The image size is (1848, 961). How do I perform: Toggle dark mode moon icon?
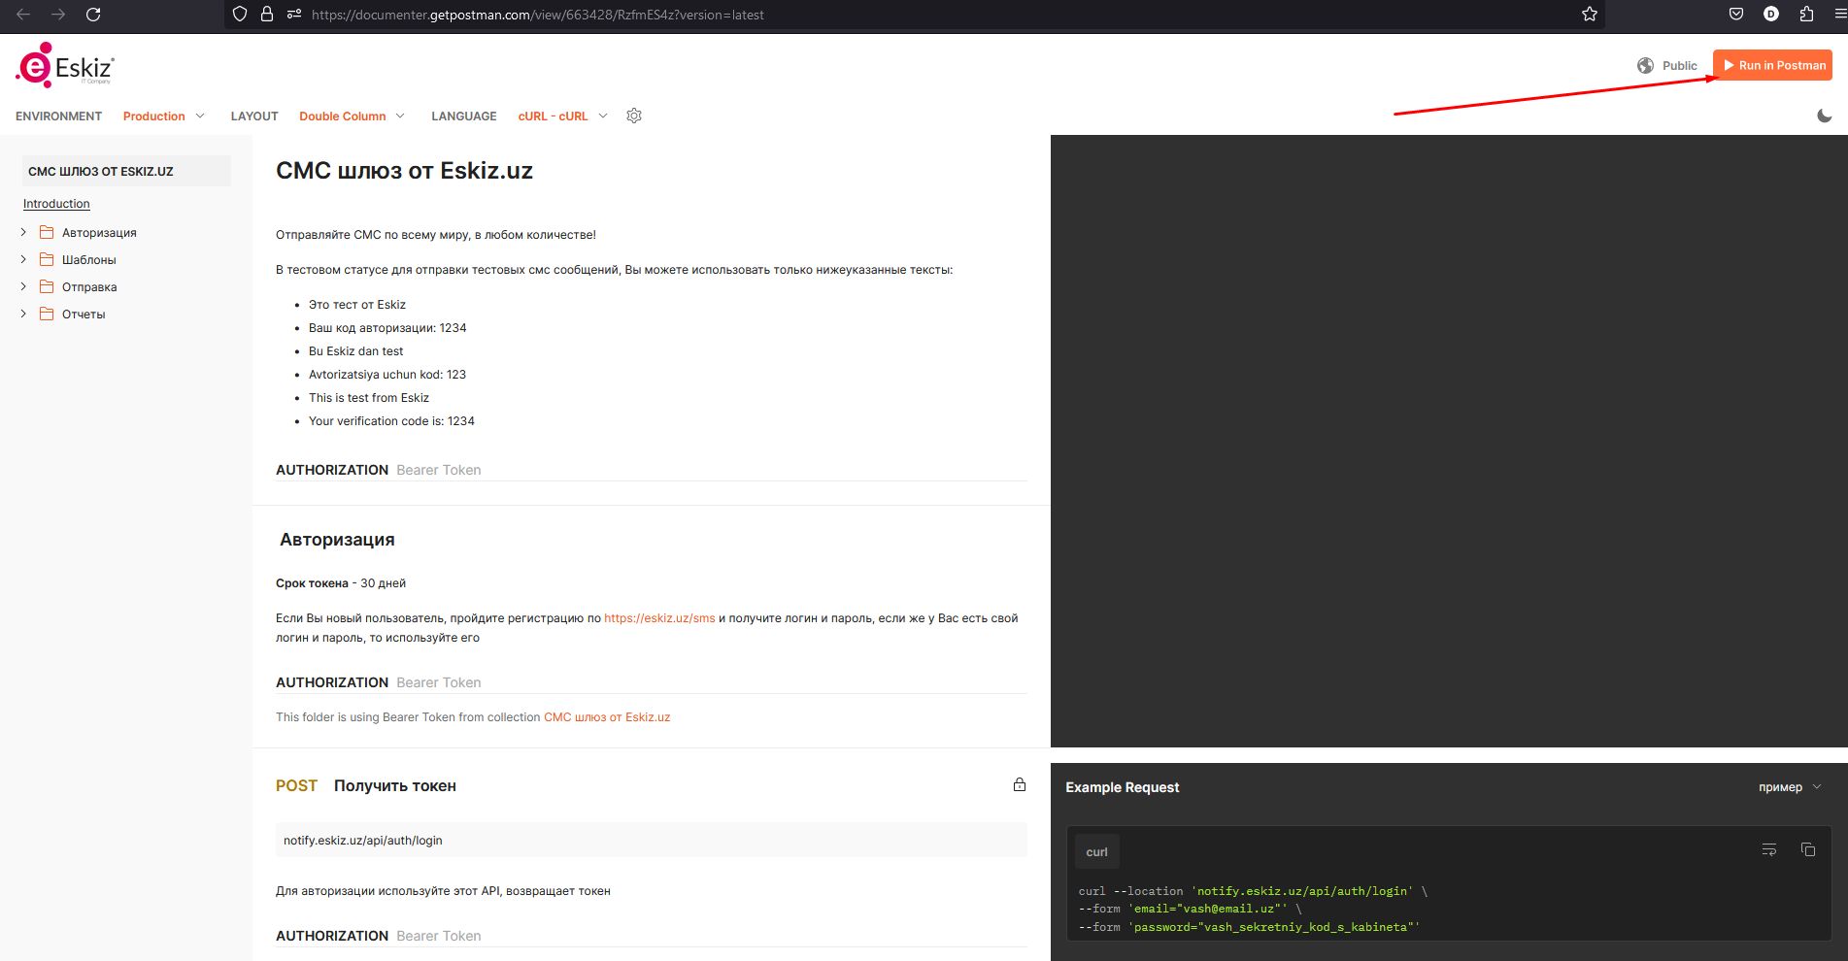1824,116
